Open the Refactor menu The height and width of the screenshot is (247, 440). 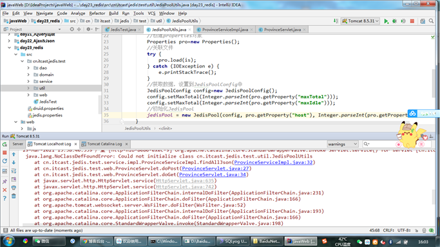click(97, 13)
